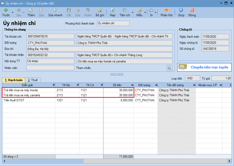
Task: Click the Nội dung TT field Chi khác
Action: pyautogui.click(x=50, y=61)
